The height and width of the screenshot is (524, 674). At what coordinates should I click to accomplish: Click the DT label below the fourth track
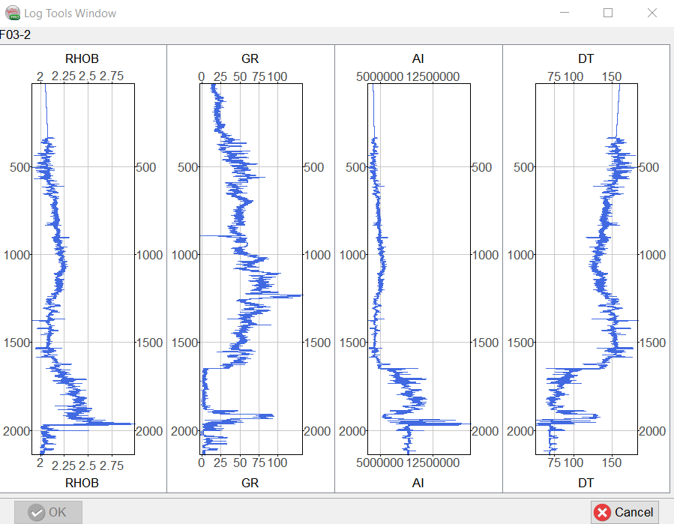coord(586,483)
